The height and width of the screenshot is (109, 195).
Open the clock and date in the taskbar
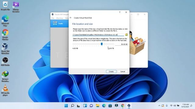click(x=185, y=106)
